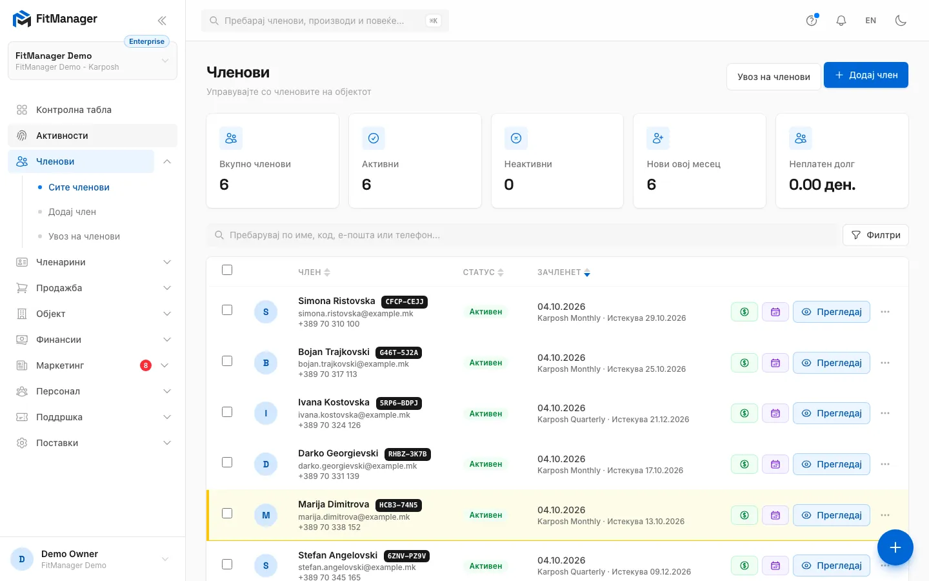This screenshot has width=929, height=581.
Task: Click the blue floating plus button
Action: (895, 547)
